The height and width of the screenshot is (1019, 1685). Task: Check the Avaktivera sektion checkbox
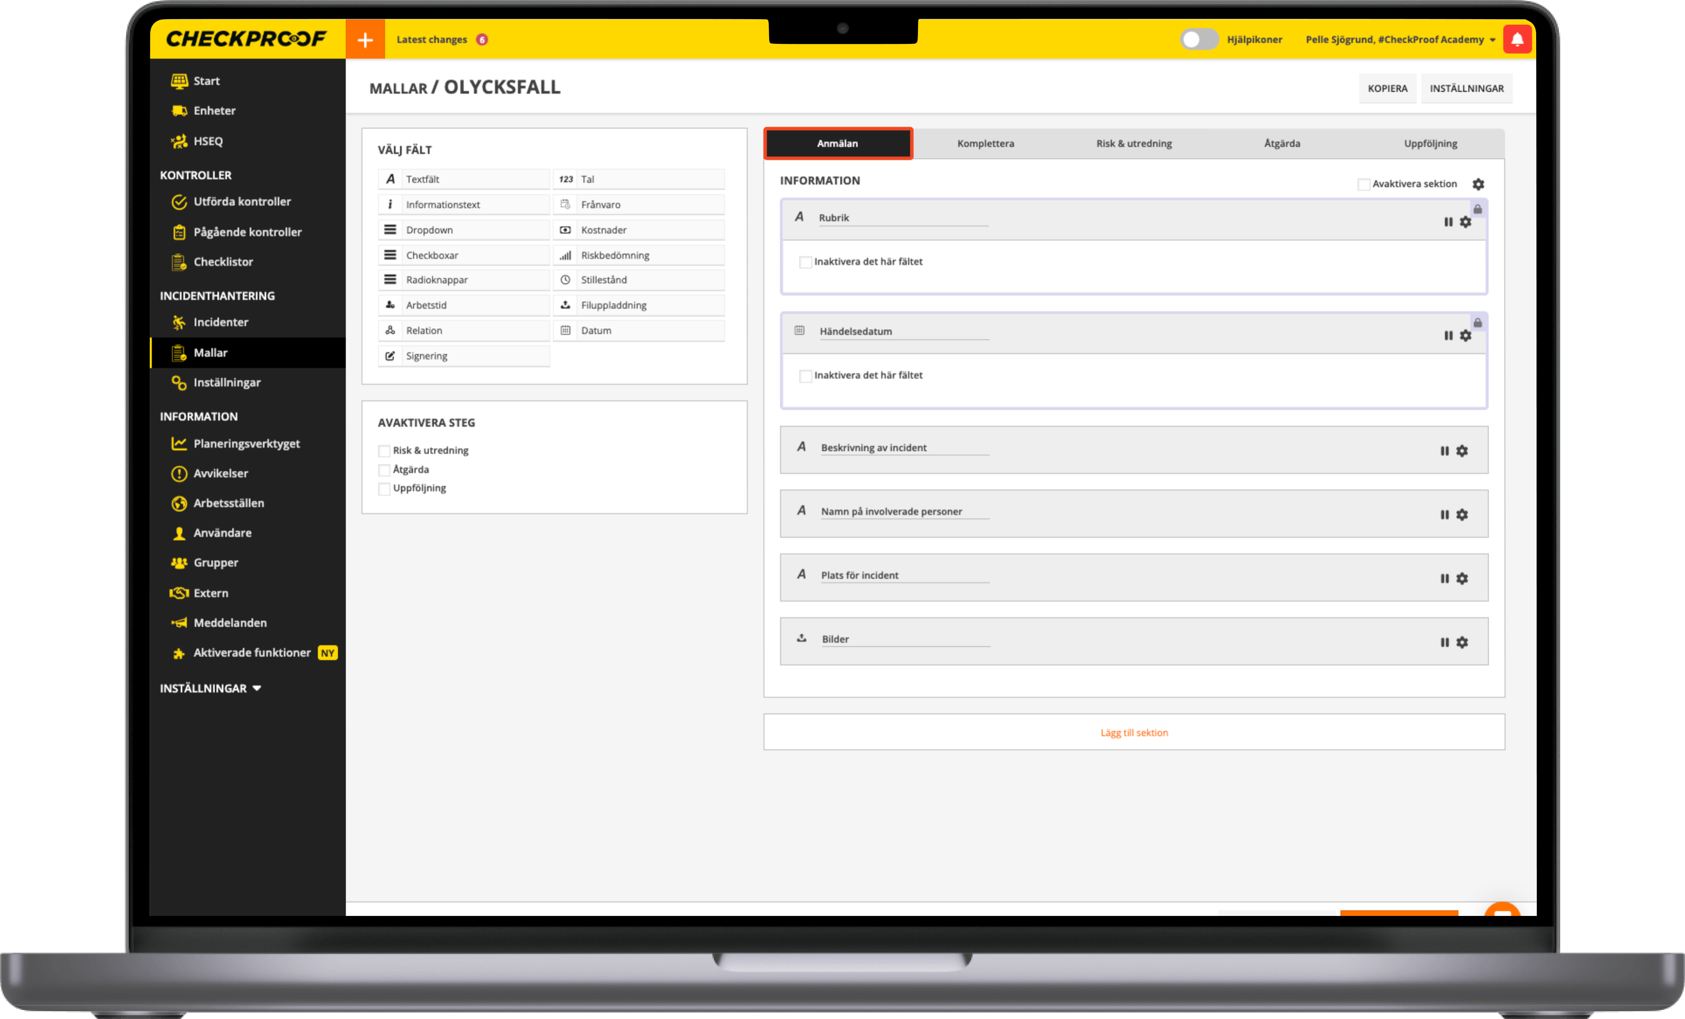click(x=1364, y=184)
